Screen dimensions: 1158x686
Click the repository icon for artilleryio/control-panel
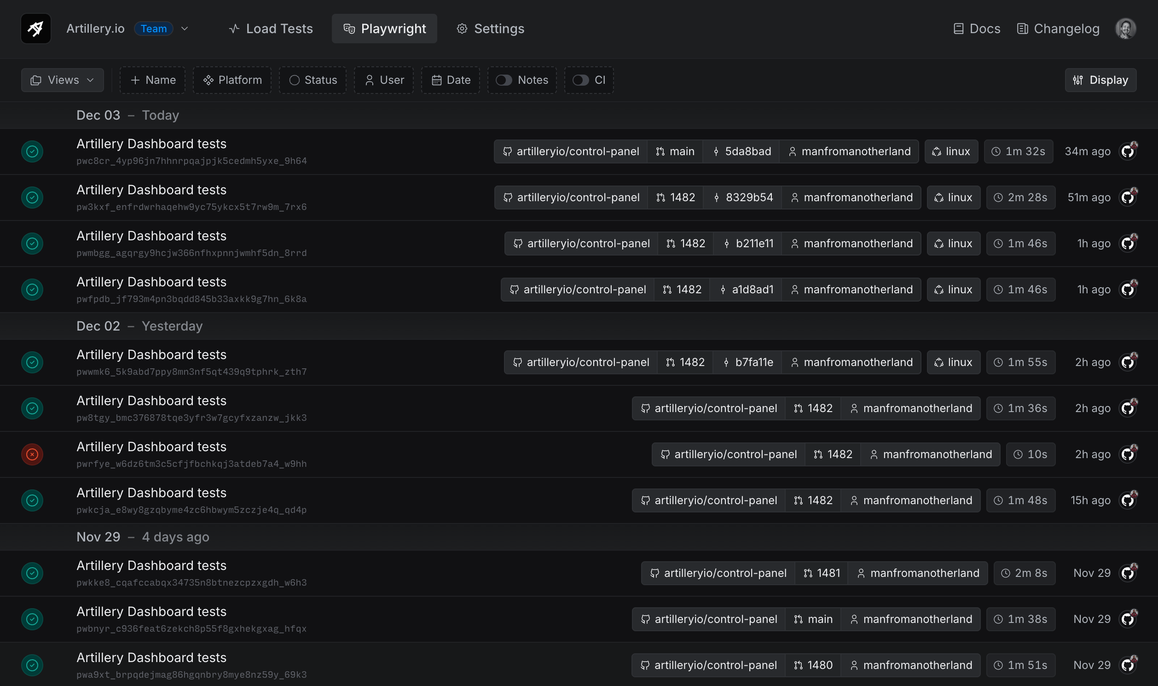coord(509,151)
